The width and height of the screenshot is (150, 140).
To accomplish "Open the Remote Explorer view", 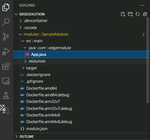I will 6,81.
